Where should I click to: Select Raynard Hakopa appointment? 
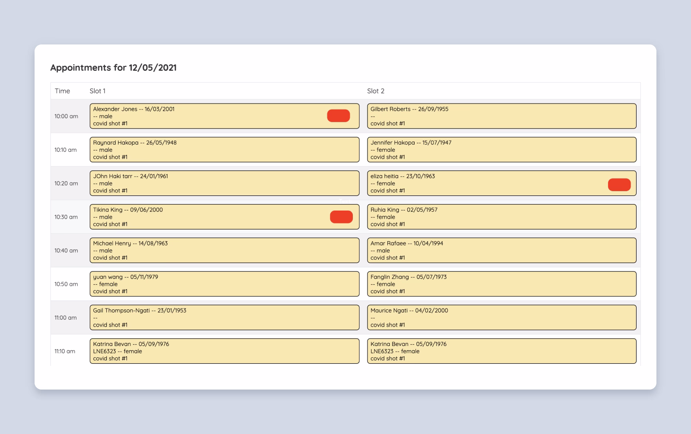point(225,150)
